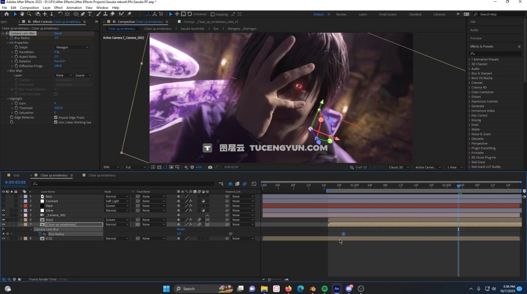Select the Rotation tool
This screenshot has width=527, height=294.
coord(60,14)
